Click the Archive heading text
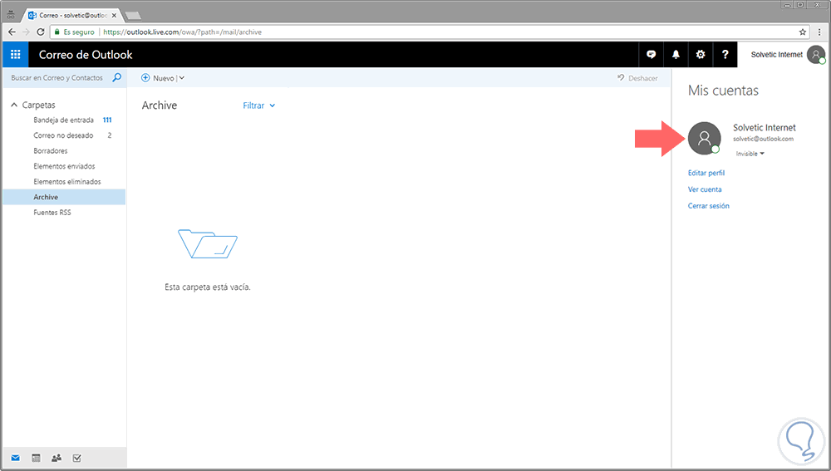 tap(159, 105)
